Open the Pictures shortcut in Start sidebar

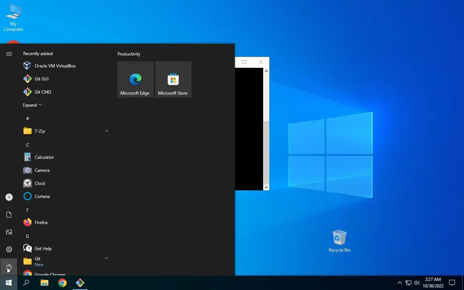click(9, 232)
